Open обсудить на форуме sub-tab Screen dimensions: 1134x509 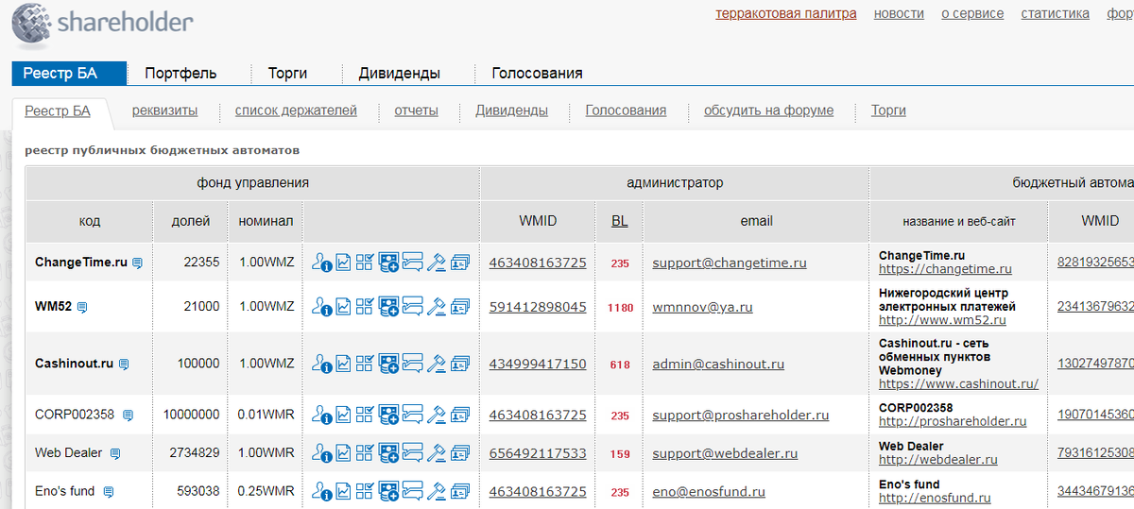(x=768, y=110)
